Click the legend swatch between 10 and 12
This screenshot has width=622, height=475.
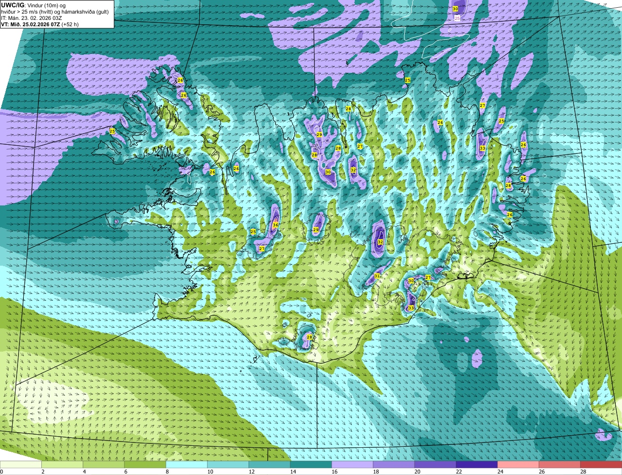tap(228, 464)
